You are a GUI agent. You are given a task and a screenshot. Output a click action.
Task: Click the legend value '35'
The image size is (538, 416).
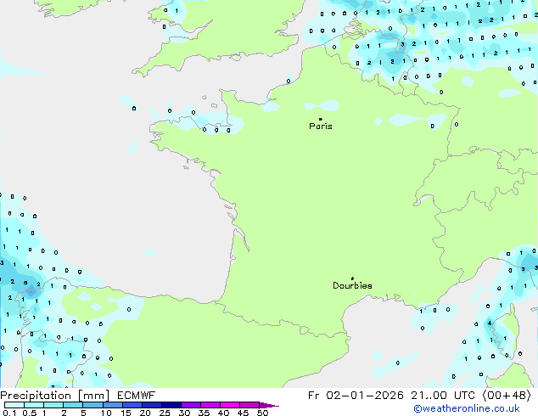(204, 413)
